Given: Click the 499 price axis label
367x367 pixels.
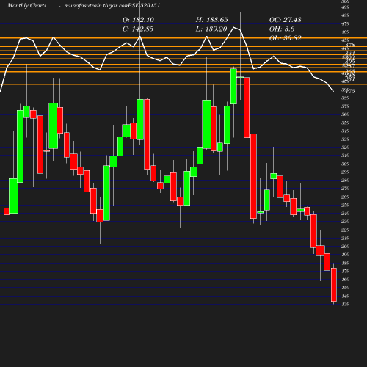Looking at the screenshot, I should pyautogui.click(x=345, y=7).
